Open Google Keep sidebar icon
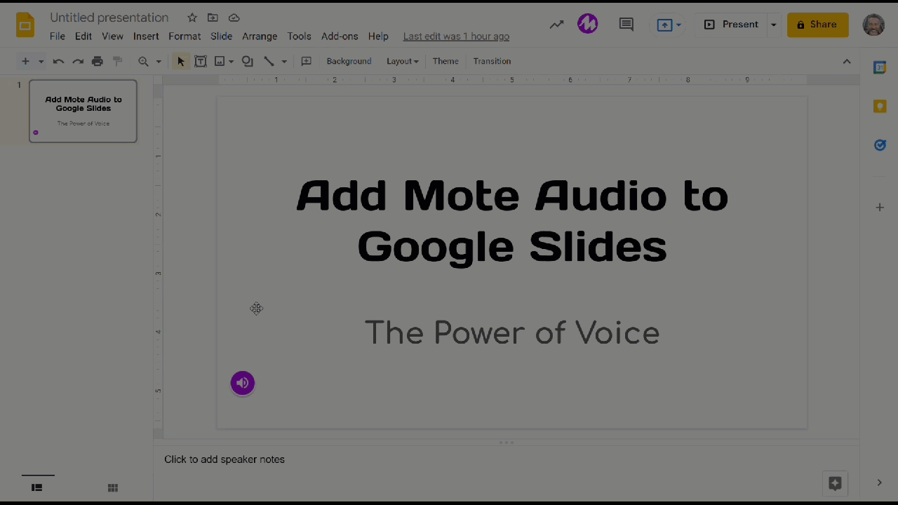Image resolution: width=898 pixels, height=505 pixels. click(879, 107)
